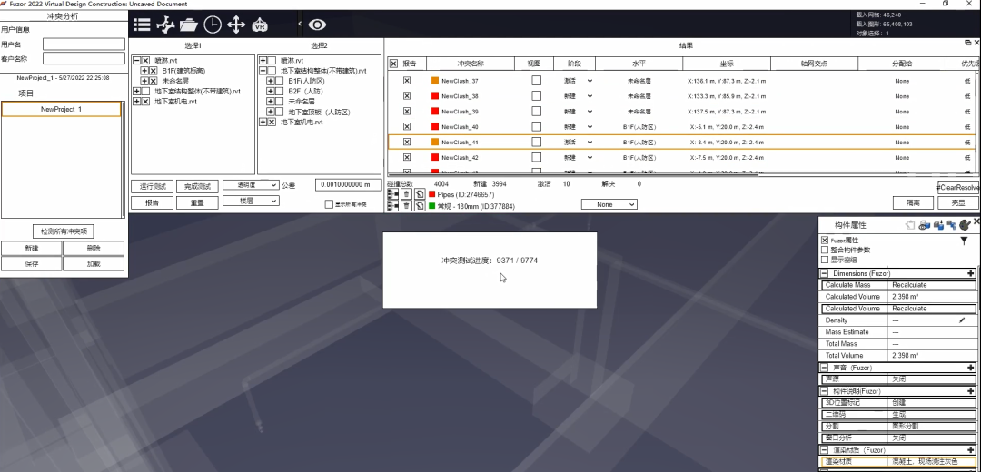Activate the VR headset mode icon

click(260, 25)
